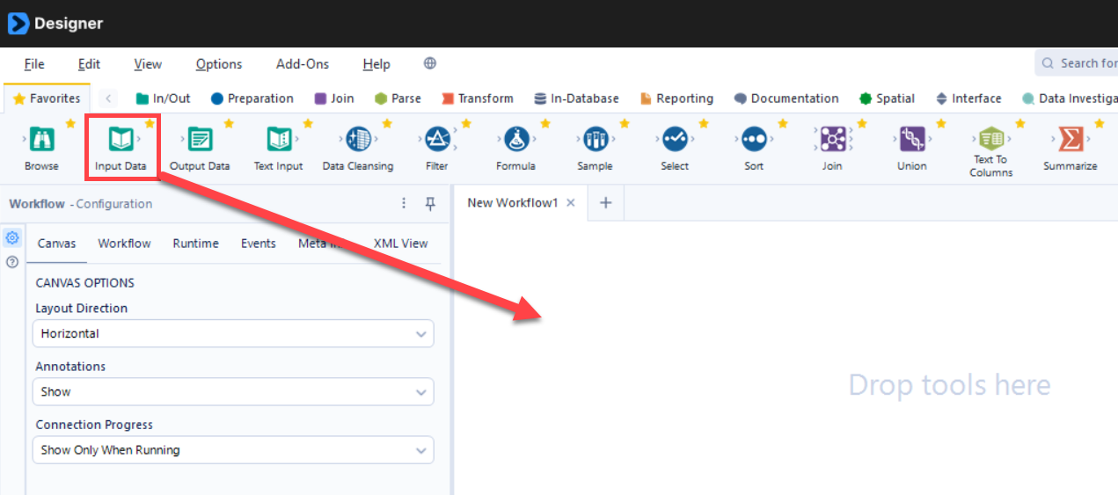Choose the Select tool icon

(x=675, y=139)
